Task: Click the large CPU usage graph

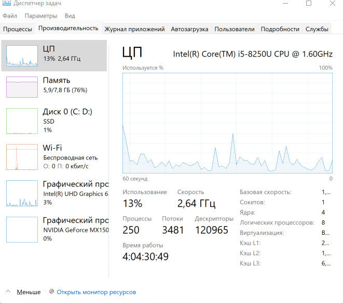Action: pyautogui.click(x=227, y=123)
